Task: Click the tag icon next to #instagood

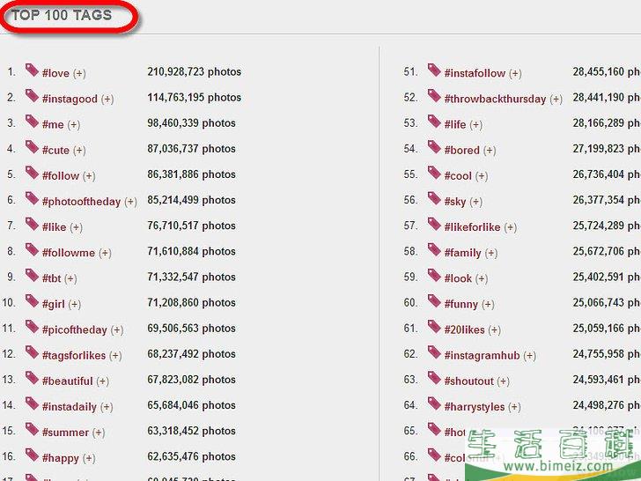Action: [32, 96]
